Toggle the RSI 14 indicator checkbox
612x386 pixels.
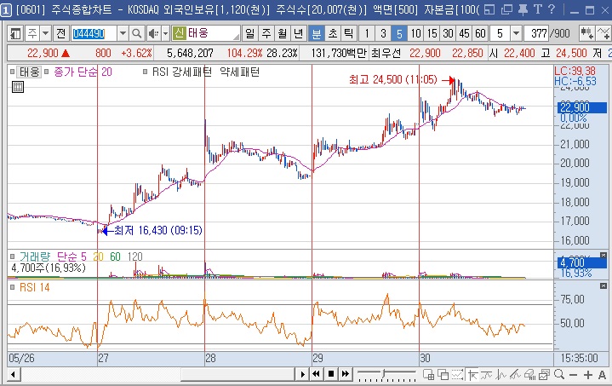pos(13,287)
